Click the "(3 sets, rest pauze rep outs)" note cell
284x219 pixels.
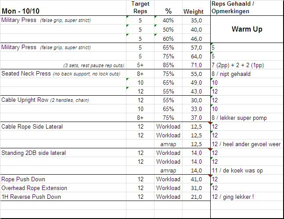click(93, 65)
